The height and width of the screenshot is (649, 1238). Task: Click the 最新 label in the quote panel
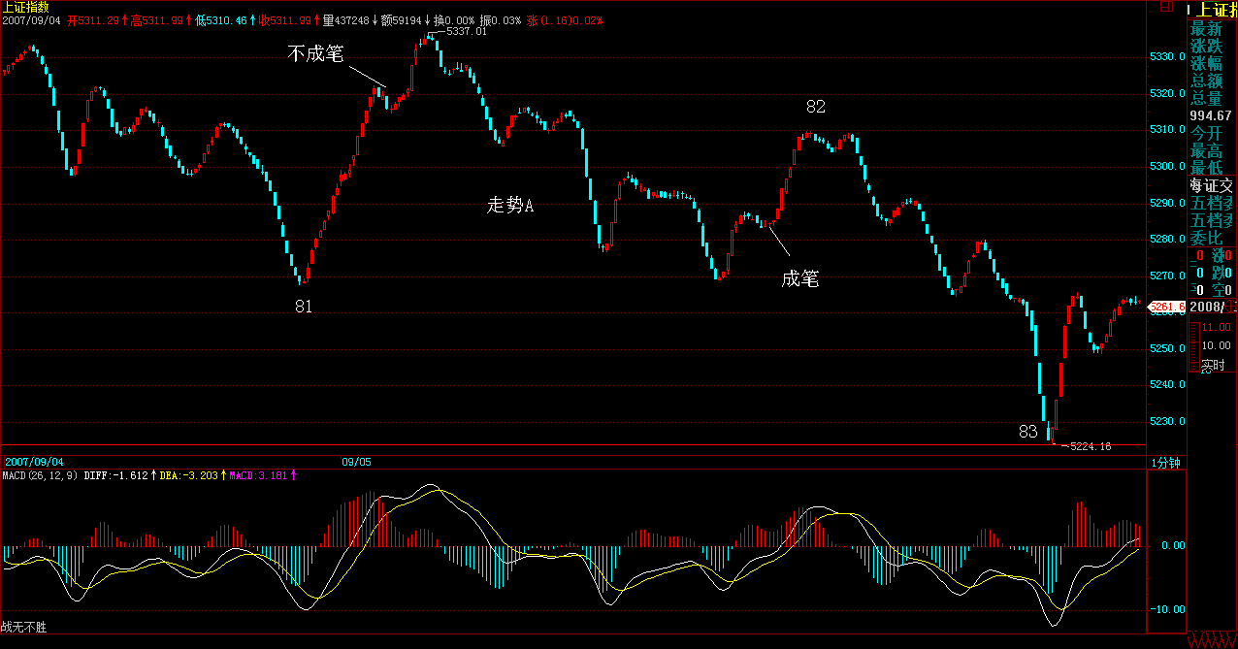point(1207,29)
